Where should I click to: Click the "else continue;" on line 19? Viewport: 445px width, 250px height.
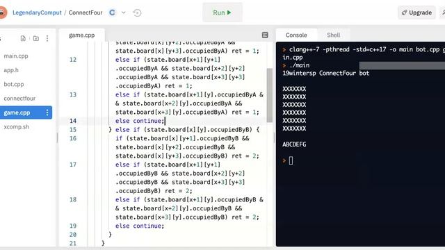[140, 226]
